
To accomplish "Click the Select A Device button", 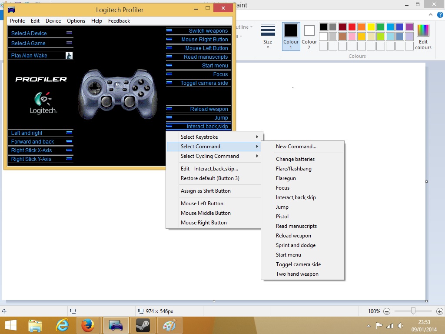I will click(40, 33).
